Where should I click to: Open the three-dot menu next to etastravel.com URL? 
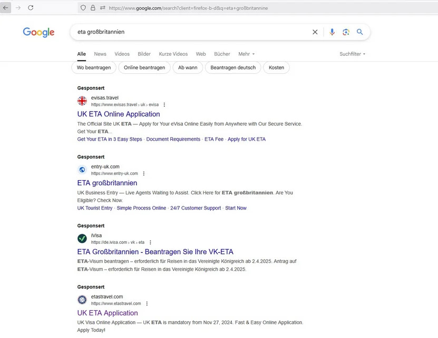[147, 303]
